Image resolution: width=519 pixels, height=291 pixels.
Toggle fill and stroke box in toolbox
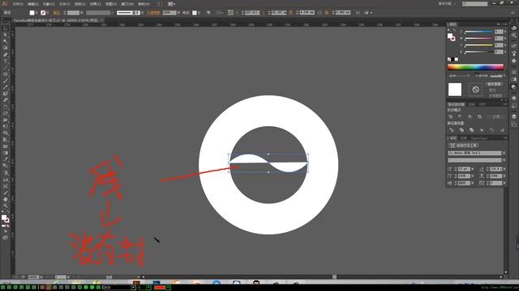pos(5,218)
